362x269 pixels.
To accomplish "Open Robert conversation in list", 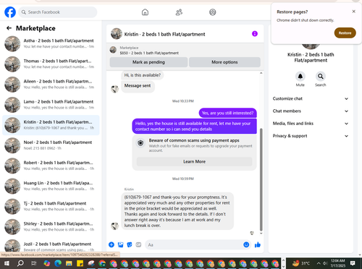I will coord(51,166).
